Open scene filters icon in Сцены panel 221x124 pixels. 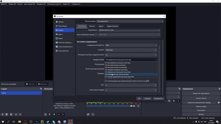coord(11,114)
